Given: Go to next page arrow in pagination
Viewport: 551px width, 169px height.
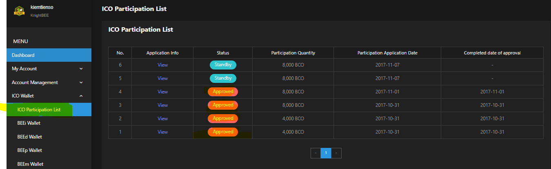Looking at the screenshot, I should tap(336, 153).
